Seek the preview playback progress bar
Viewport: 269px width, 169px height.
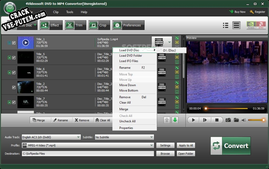click(227, 108)
